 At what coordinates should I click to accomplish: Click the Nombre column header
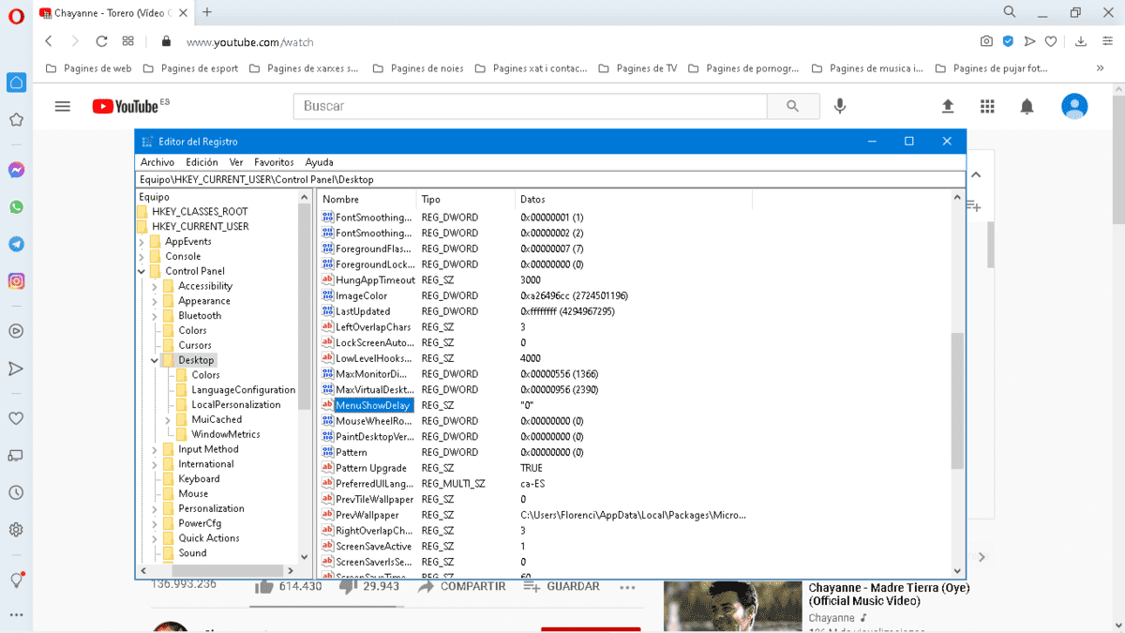pos(367,199)
